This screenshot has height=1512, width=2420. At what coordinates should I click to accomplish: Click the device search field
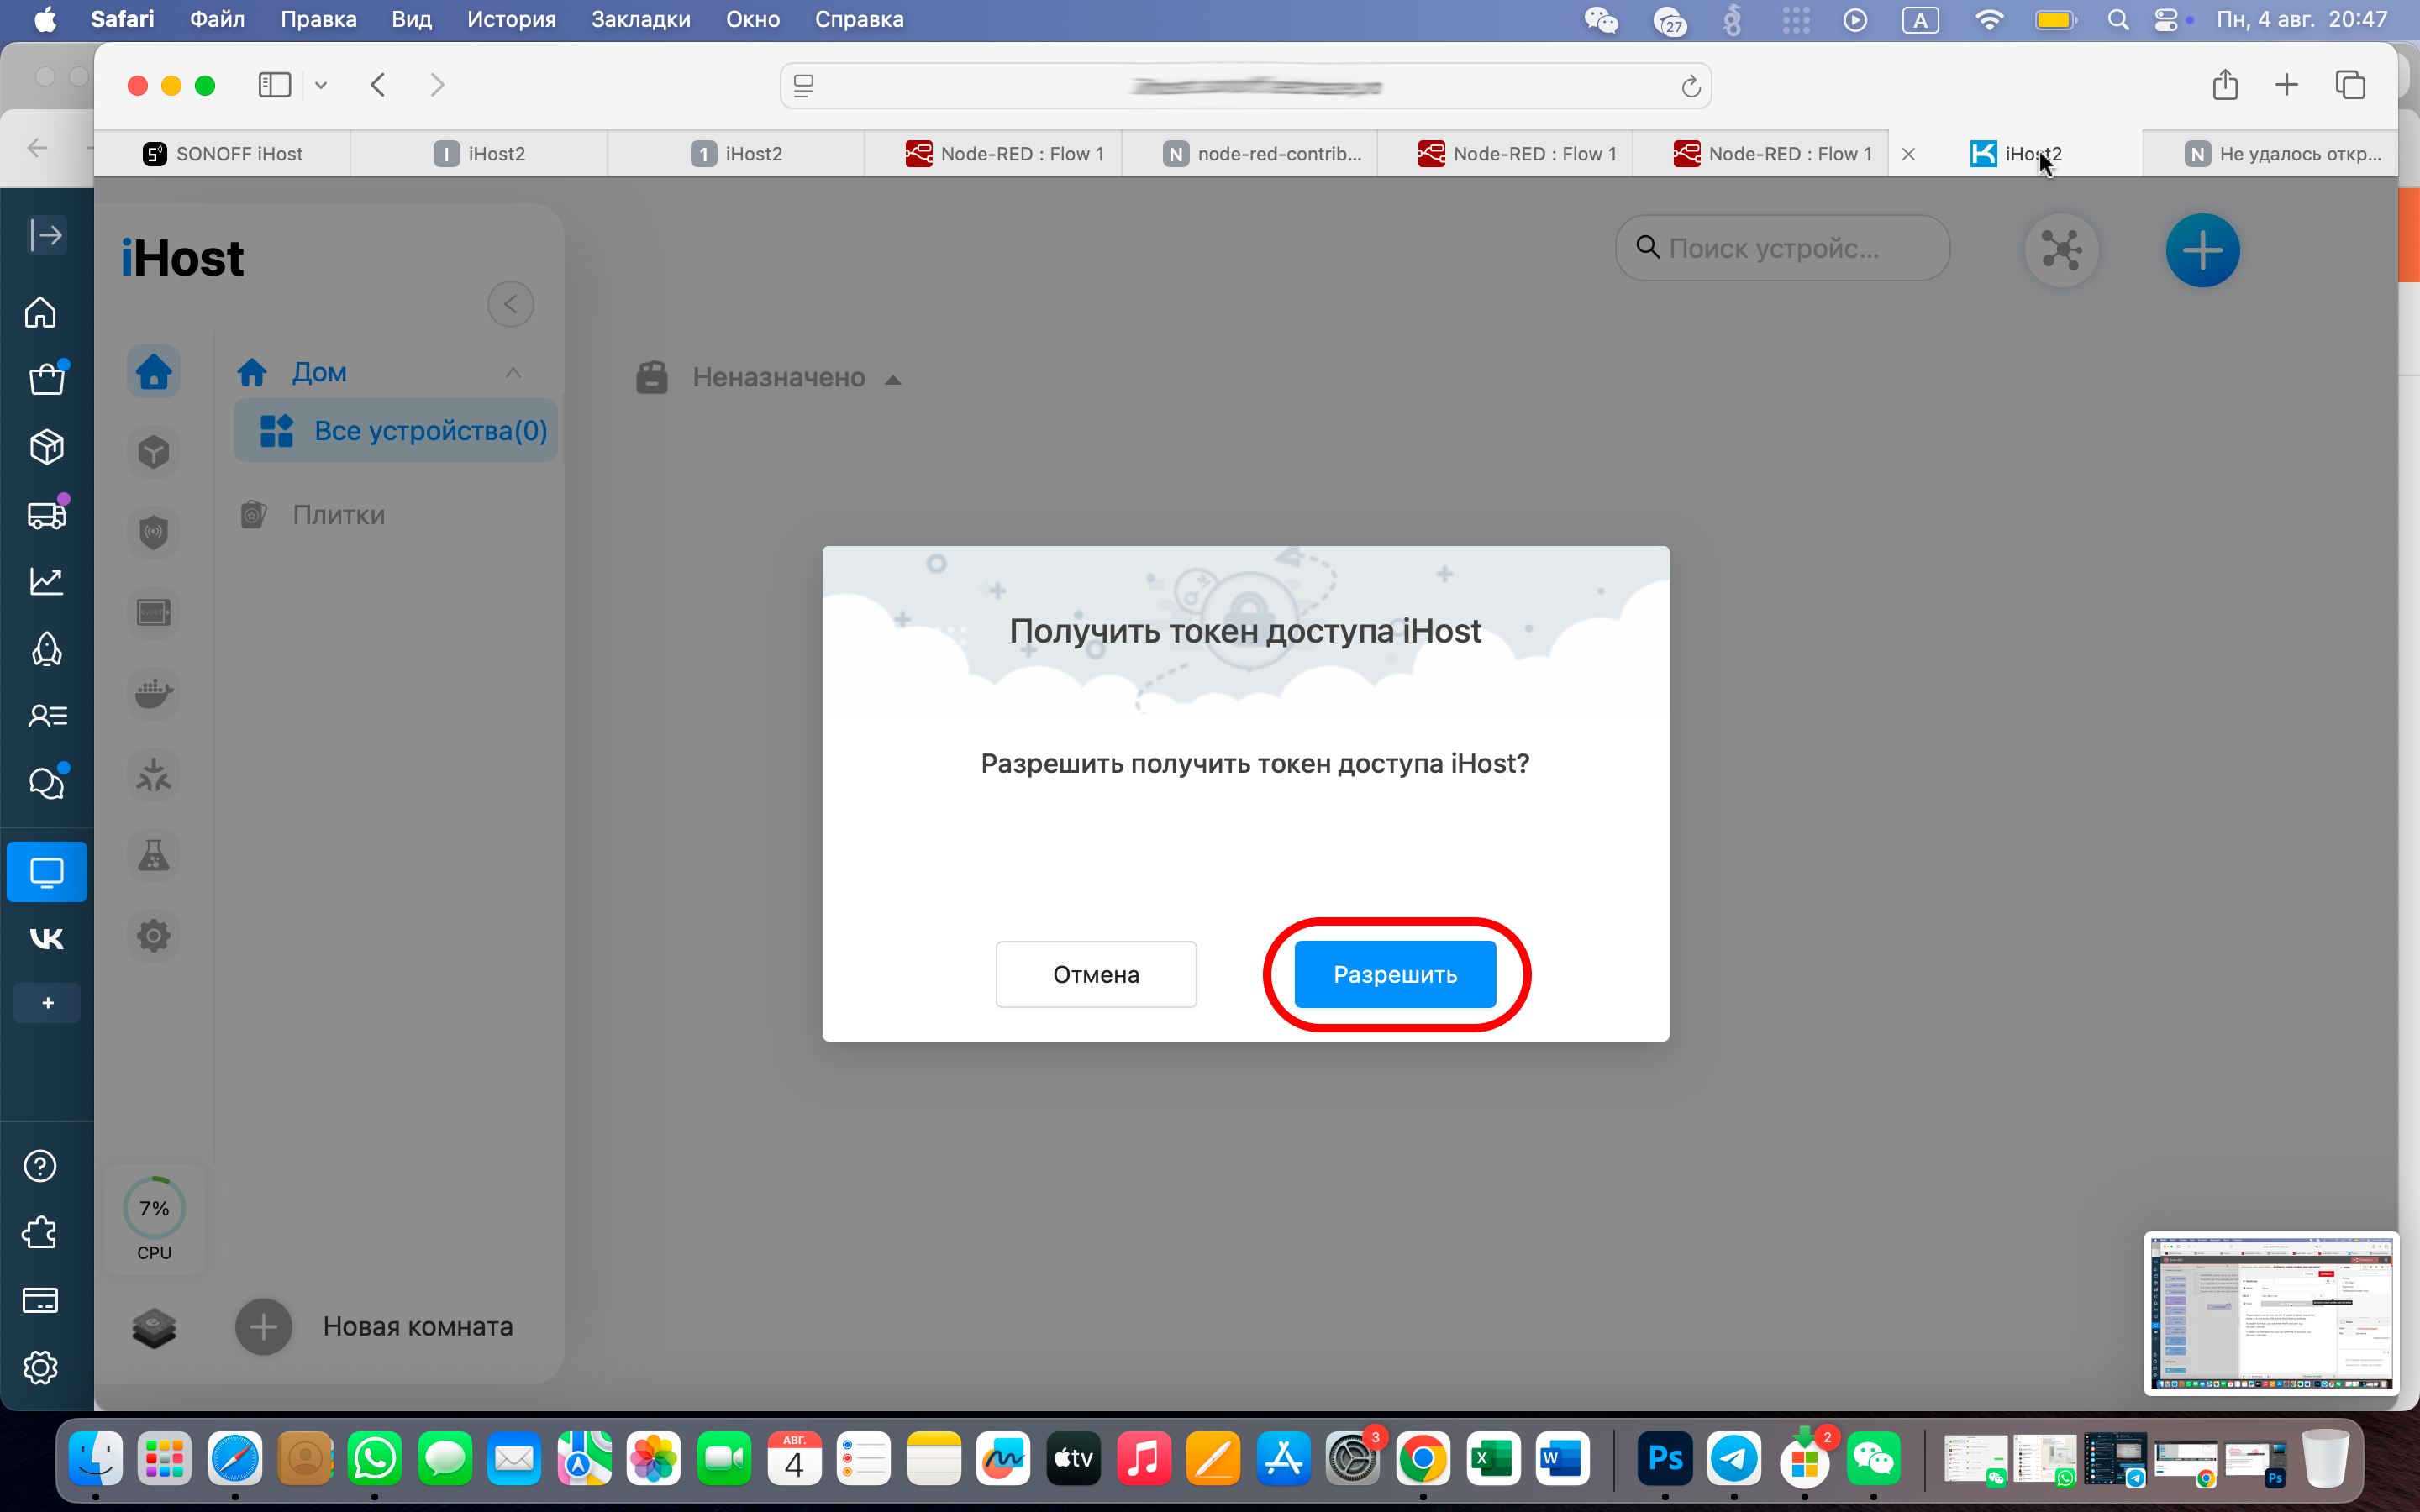[x=1781, y=248]
